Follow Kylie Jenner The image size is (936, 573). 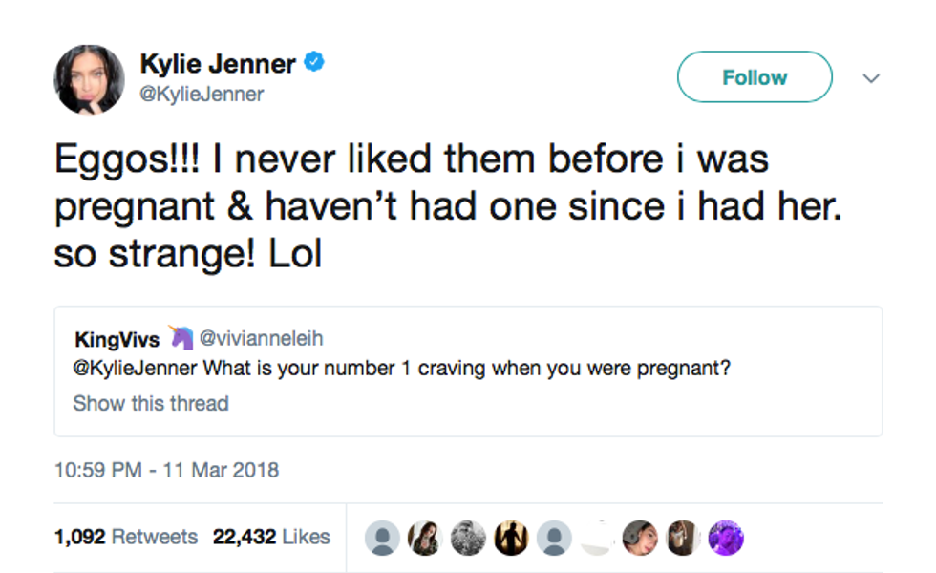tap(755, 77)
